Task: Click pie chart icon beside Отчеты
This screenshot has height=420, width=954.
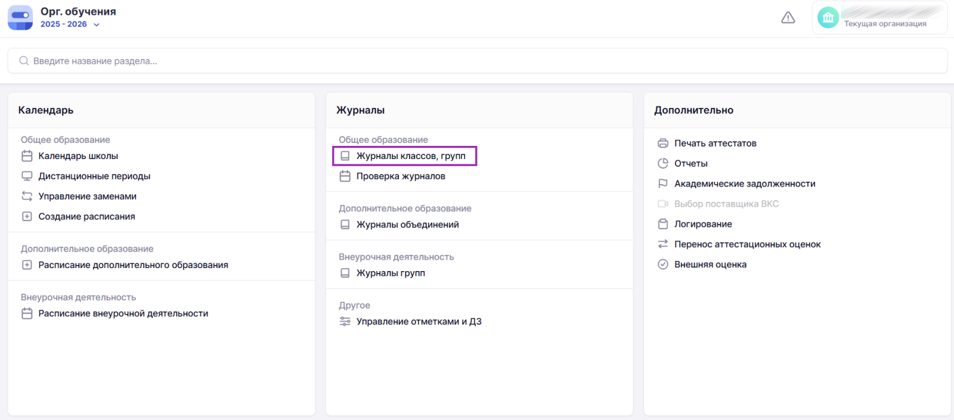Action: pyautogui.click(x=663, y=163)
